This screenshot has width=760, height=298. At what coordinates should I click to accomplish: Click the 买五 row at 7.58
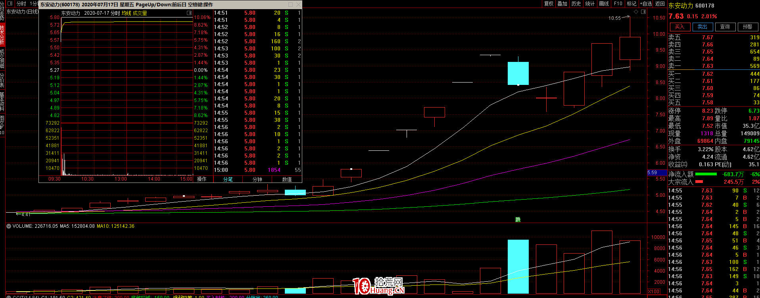pyautogui.click(x=714, y=103)
